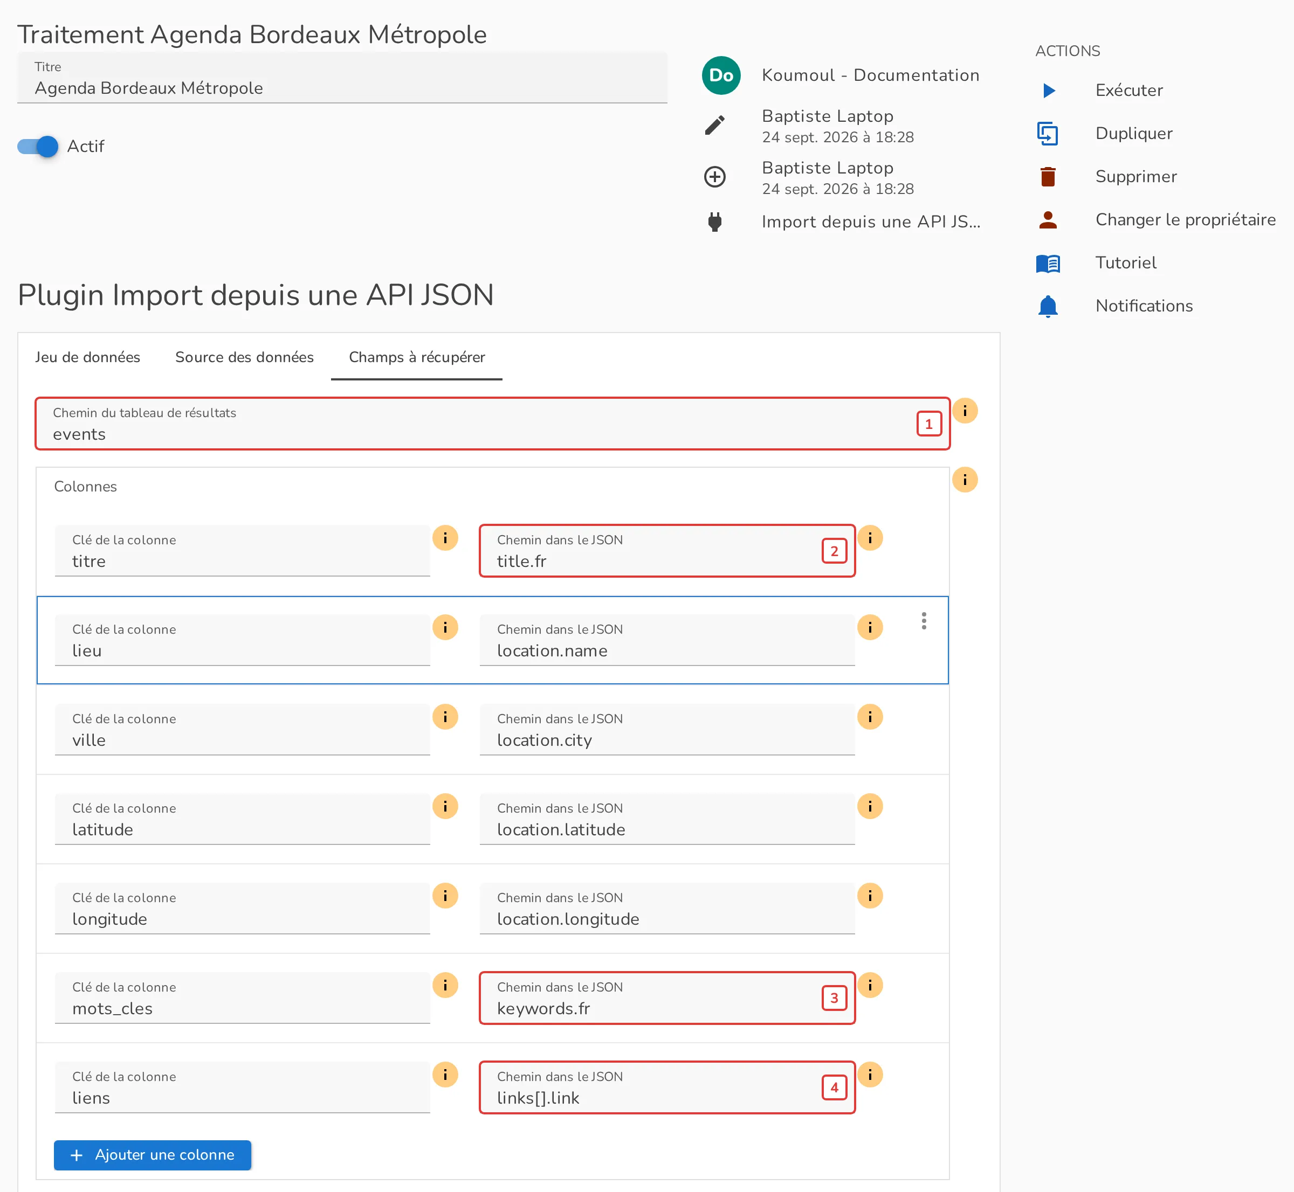Click info icon next to Chemin du tableau de résultats
The height and width of the screenshot is (1192, 1294).
coord(965,411)
